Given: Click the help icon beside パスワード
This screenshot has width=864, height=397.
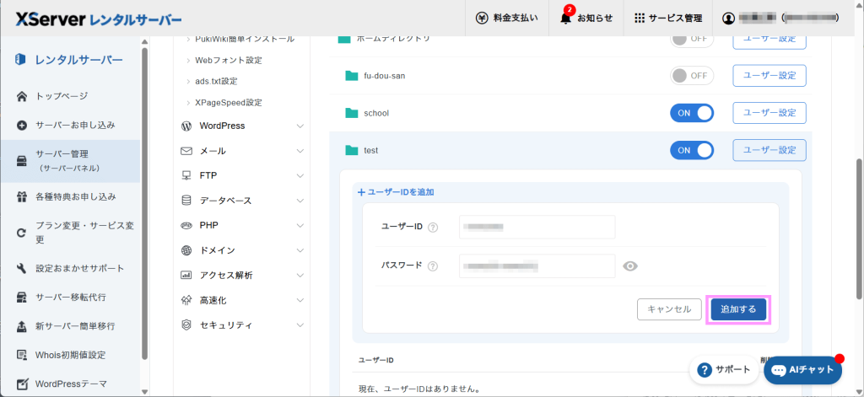Looking at the screenshot, I should coord(433,266).
